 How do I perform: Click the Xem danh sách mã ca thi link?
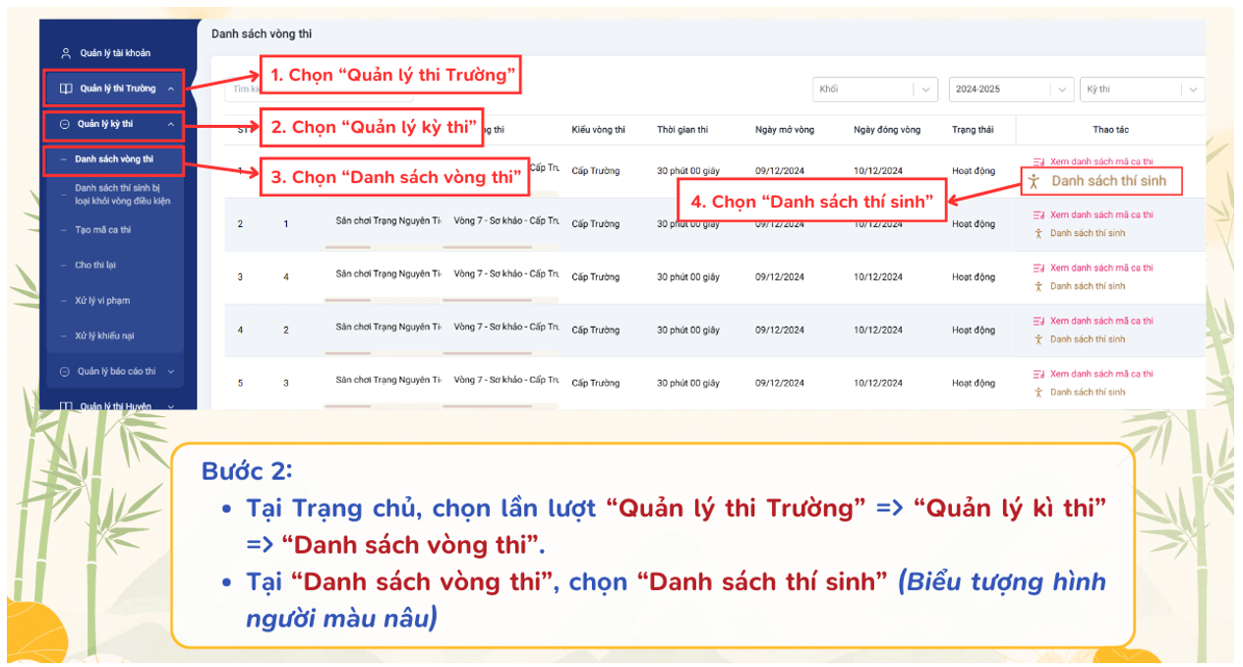(x=1099, y=161)
